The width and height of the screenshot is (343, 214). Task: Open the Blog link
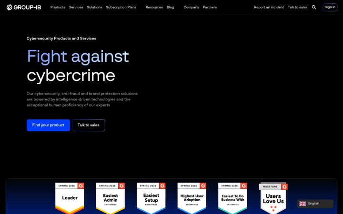(171, 7)
